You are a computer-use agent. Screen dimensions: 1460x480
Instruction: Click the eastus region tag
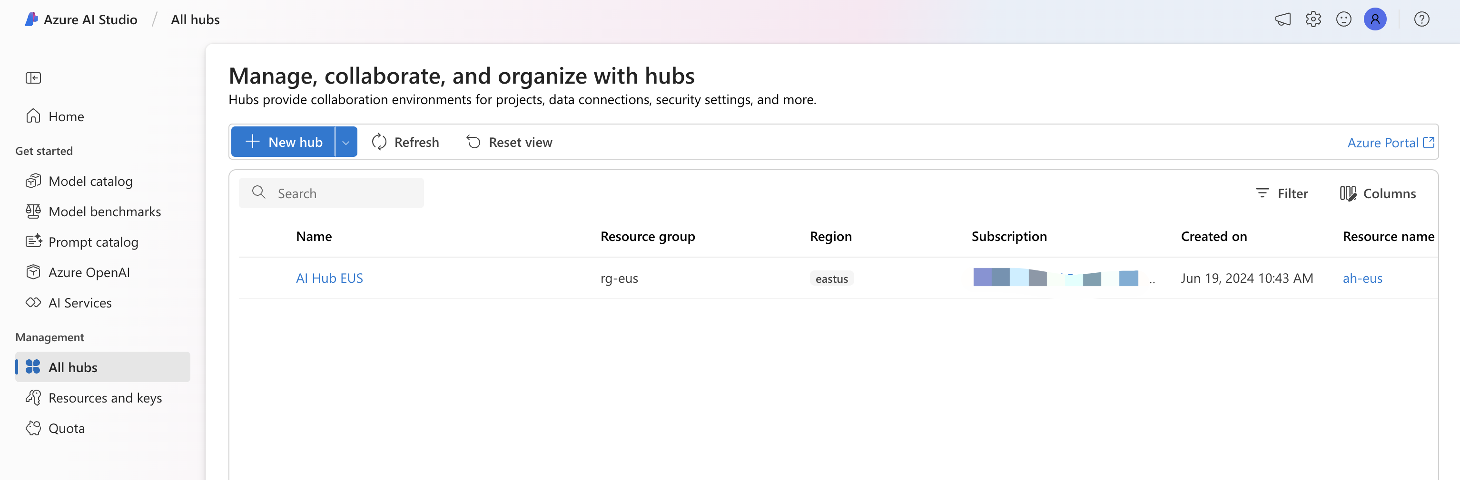(x=831, y=278)
